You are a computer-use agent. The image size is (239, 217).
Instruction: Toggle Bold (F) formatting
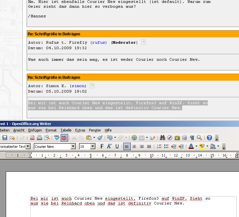point(102,146)
